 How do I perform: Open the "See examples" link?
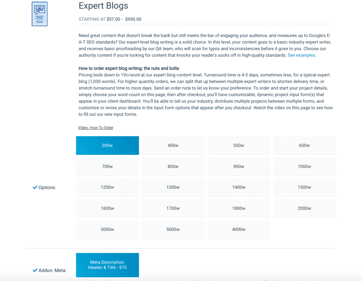point(301,55)
